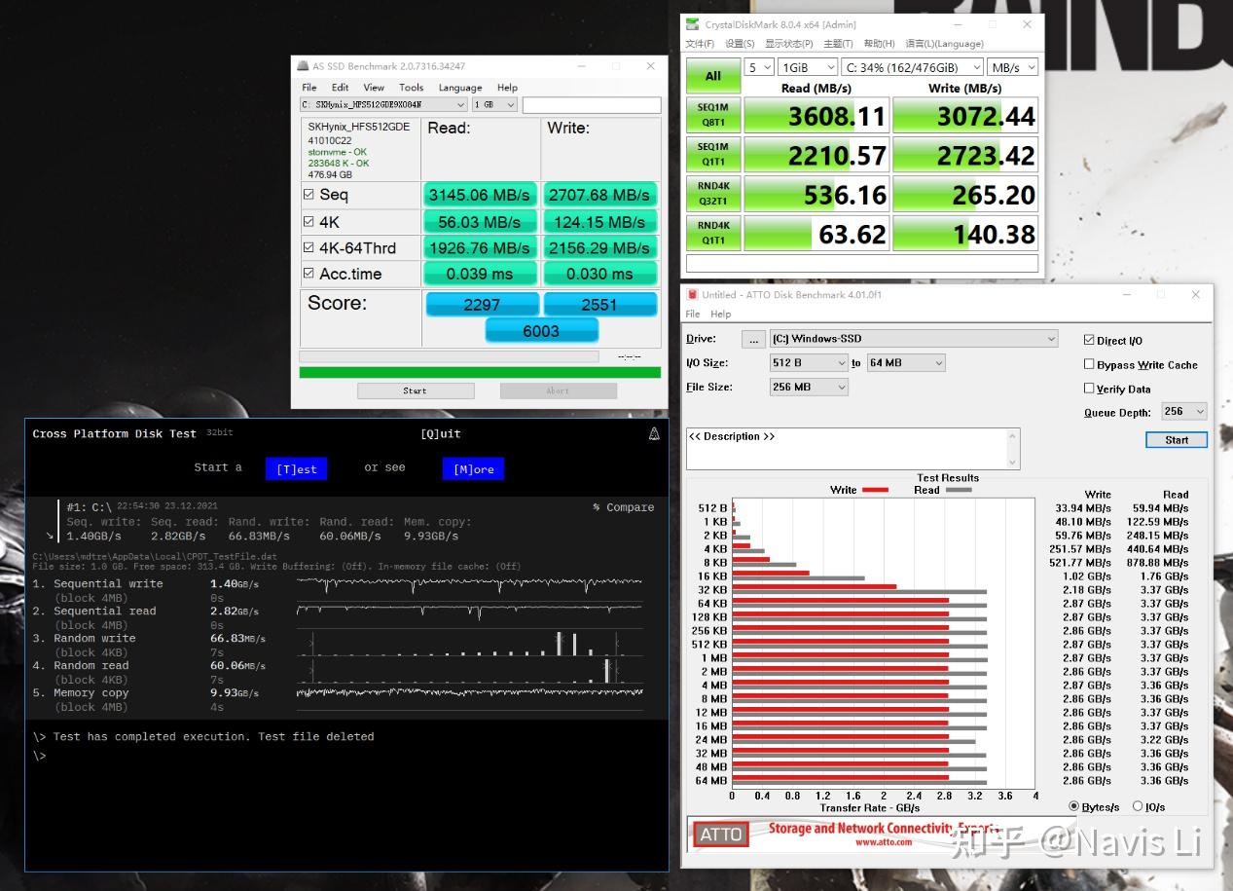Click the CrystalDiskMark title bar app icon
Screen dimensions: 1233x891
tap(693, 24)
